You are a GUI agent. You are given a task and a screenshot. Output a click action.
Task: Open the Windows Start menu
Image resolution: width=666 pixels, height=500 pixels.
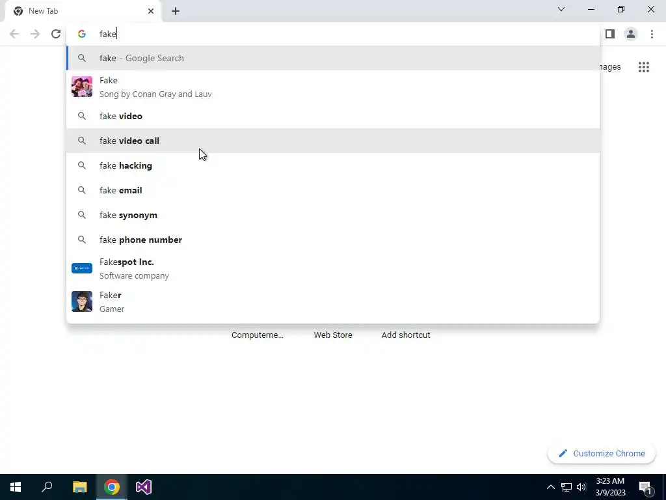[16, 487]
